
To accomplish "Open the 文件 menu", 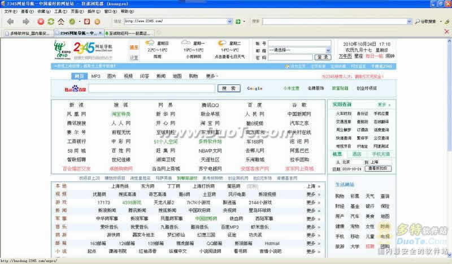I will (x=11, y=11).
